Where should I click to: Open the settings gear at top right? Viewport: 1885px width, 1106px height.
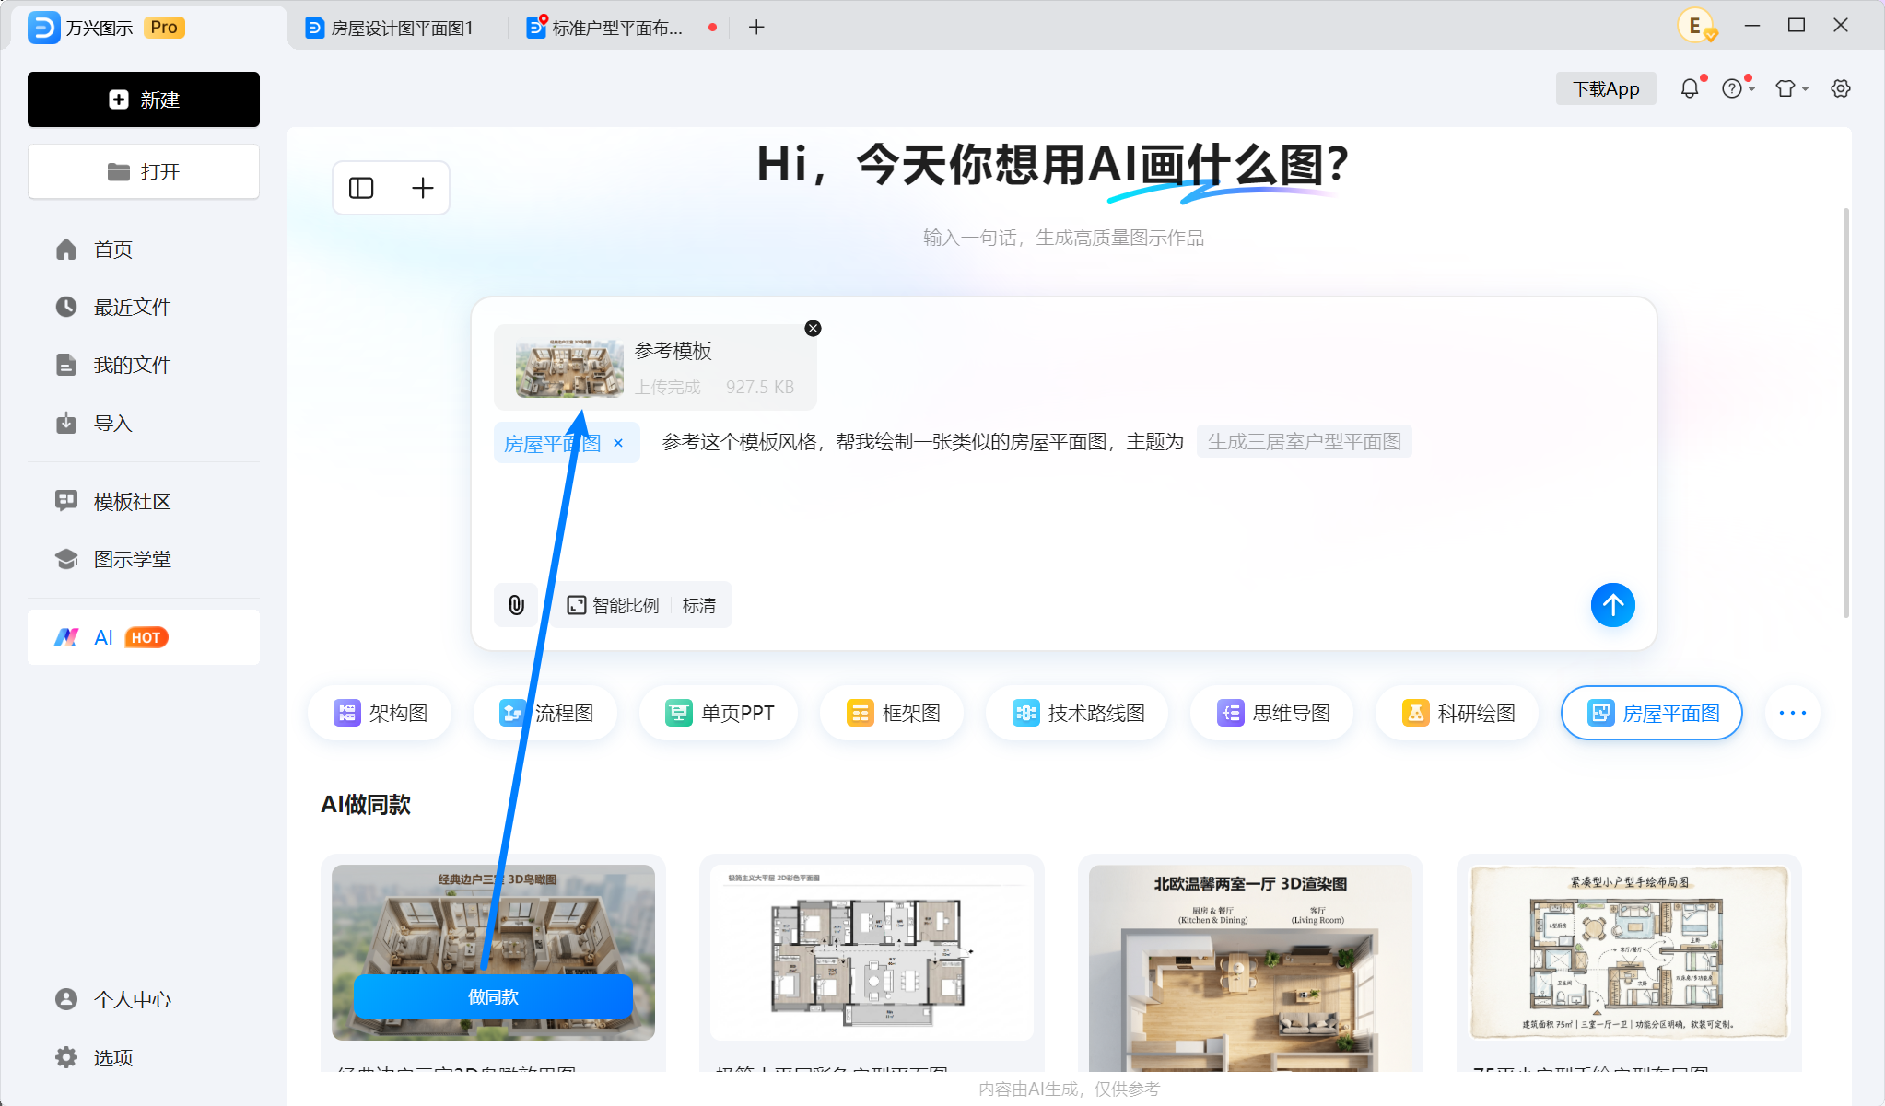click(x=1841, y=88)
